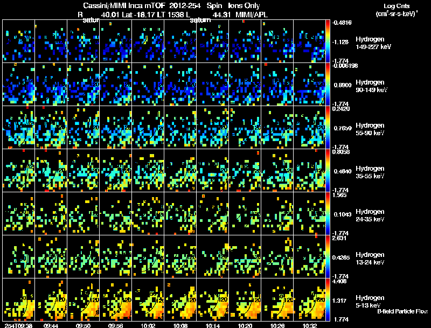The height and width of the screenshot is (328, 431).
Task: Open the Hydrogen 13-24 keV panel at 09:44
Action: click(51, 256)
